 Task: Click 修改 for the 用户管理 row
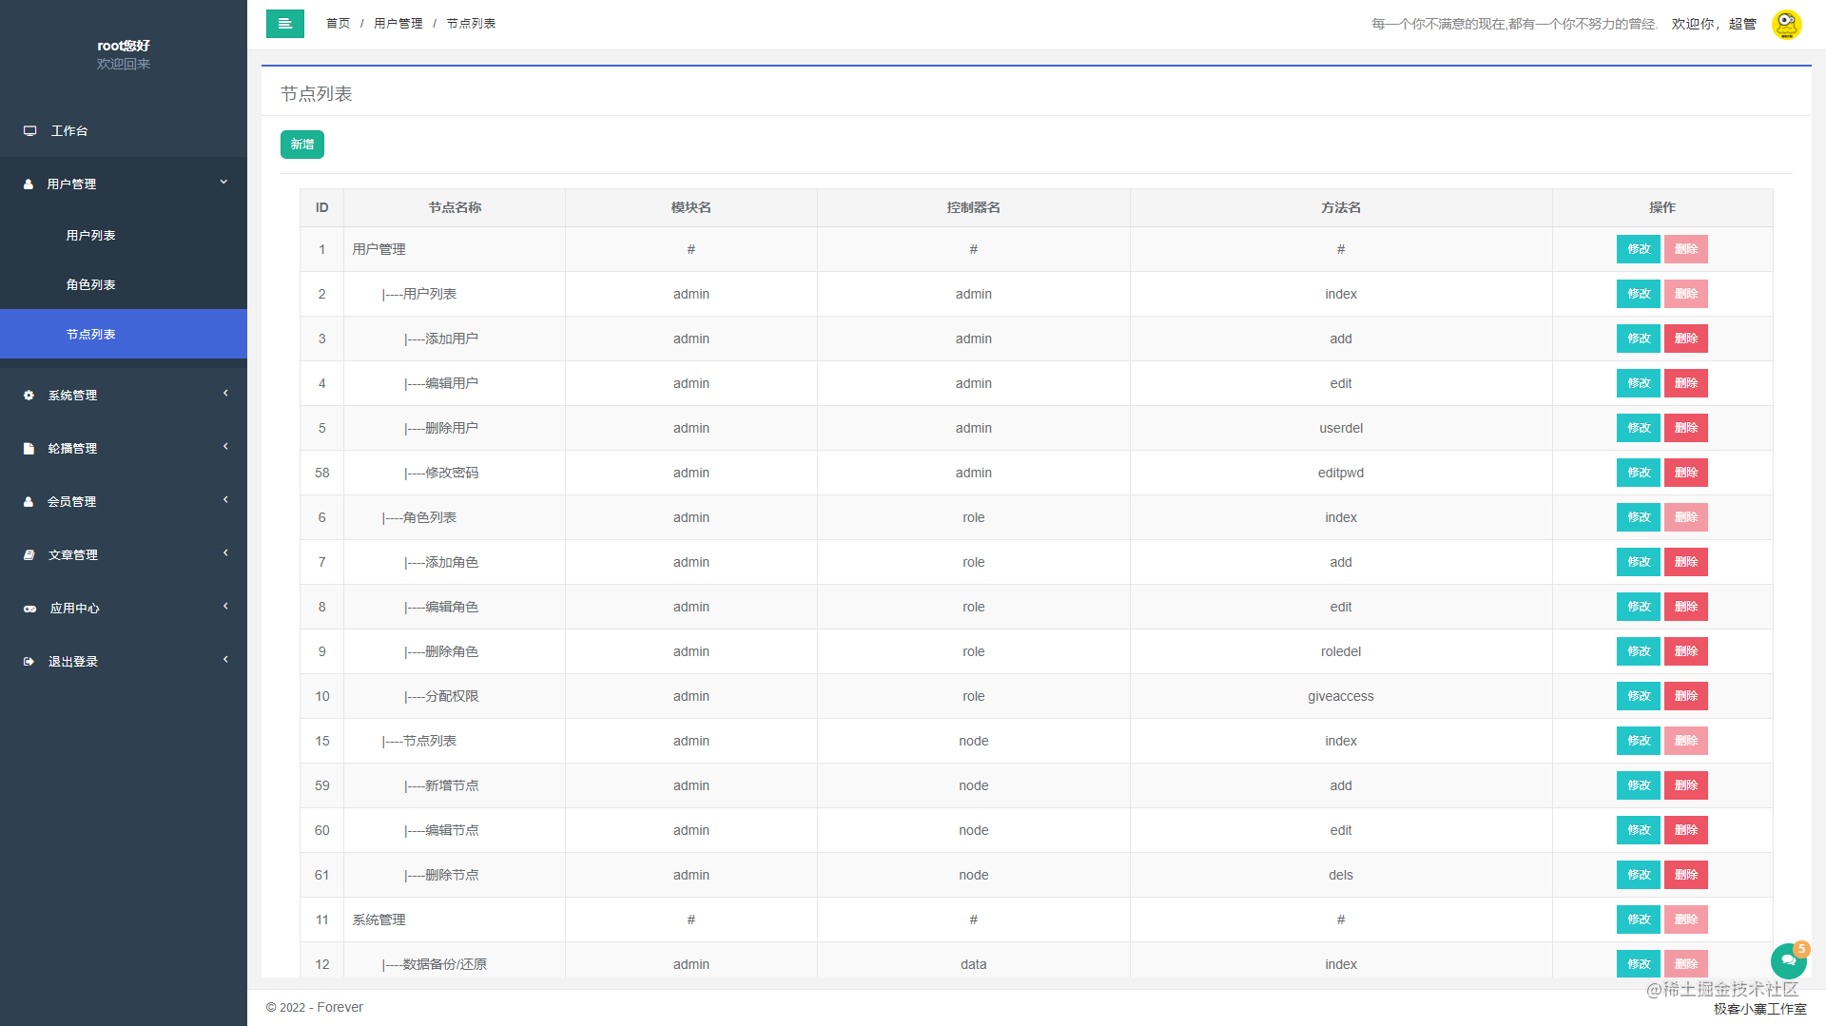tap(1639, 249)
